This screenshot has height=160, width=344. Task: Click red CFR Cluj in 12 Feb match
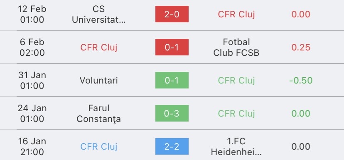pos(236,14)
